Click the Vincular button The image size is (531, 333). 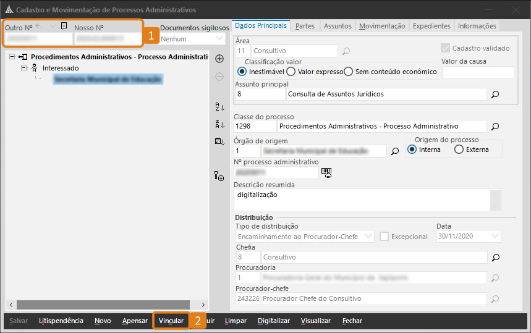tap(171, 321)
